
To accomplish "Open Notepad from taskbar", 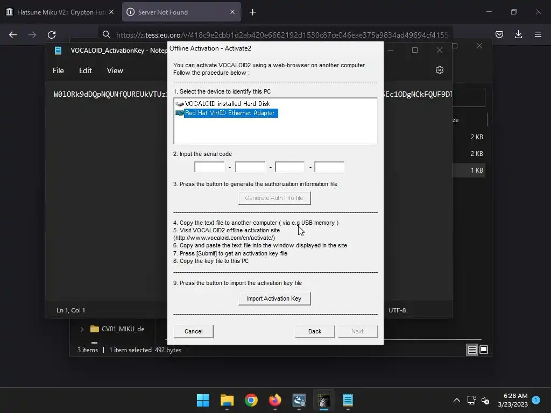I will tap(348, 400).
